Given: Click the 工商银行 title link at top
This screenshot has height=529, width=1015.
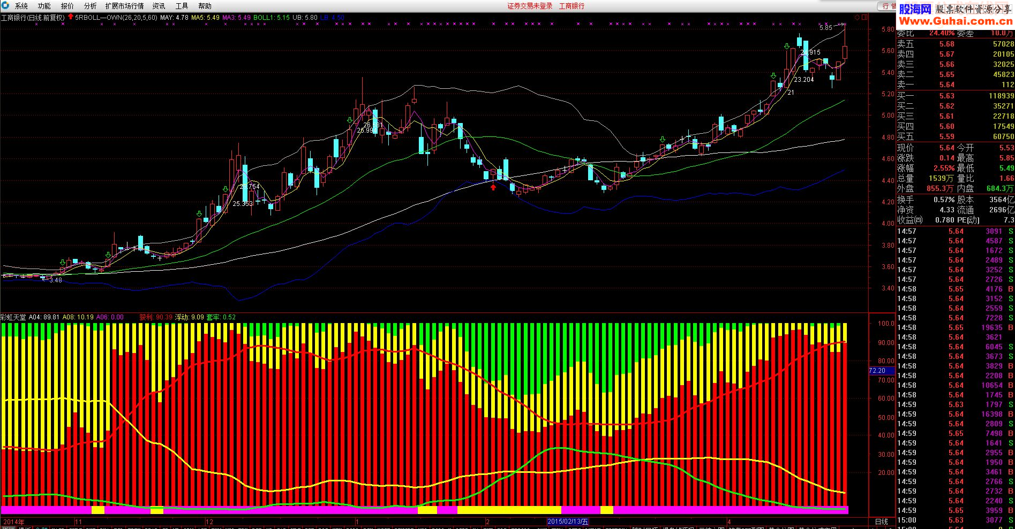Looking at the screenshot, I should [x=572, y=6].
